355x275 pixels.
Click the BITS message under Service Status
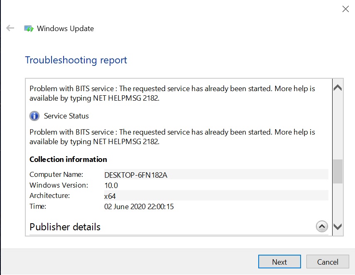[172, 137]
